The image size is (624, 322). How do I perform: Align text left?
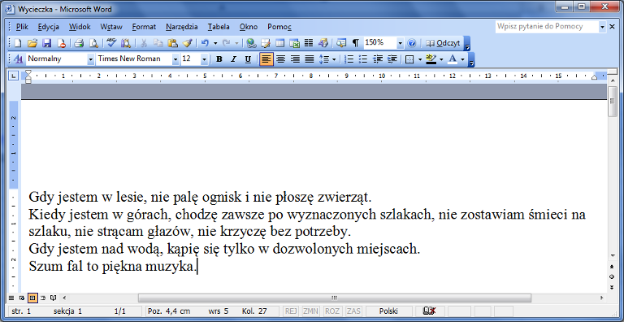(x=266, y=59)
